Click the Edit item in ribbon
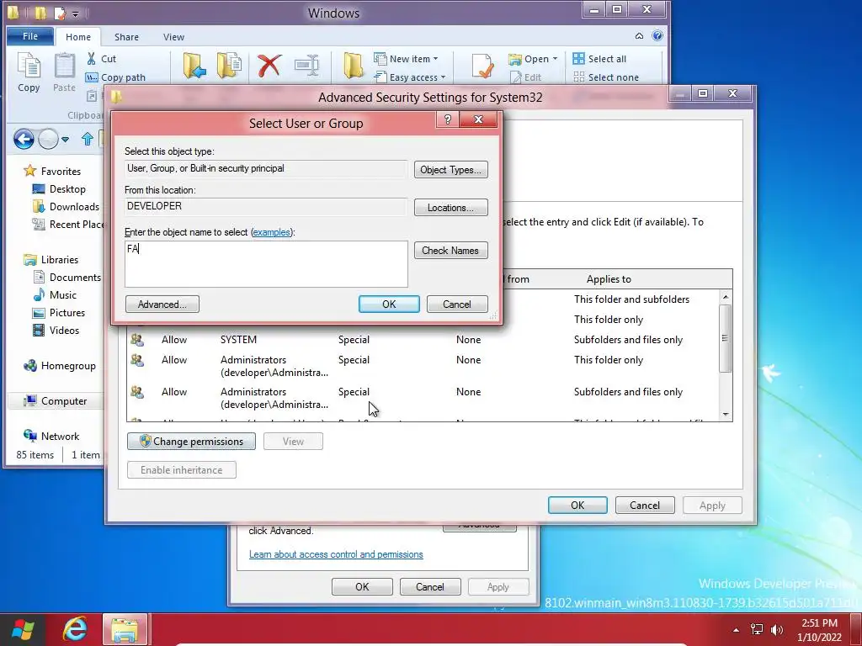The width and height of the screenshot is (862, 646). [525, 77]
